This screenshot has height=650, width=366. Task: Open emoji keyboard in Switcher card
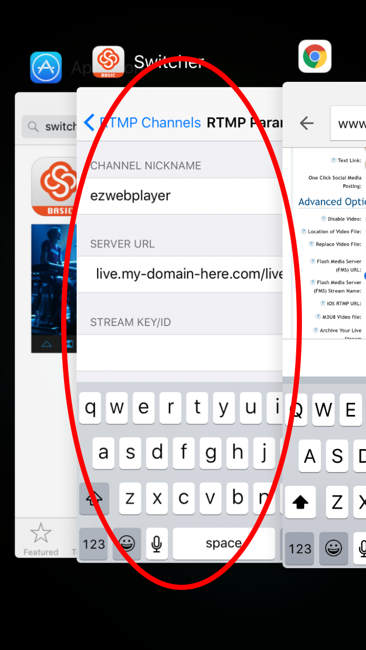point(127,544)
